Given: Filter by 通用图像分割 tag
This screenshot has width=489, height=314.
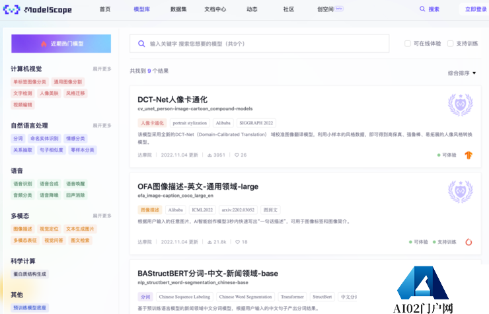Looking at the screenshot, I should tap(68, 82).
